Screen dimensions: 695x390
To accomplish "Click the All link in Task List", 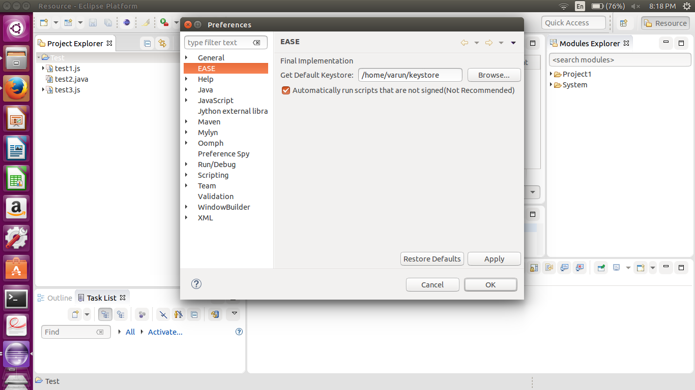I will pos(130,332).
